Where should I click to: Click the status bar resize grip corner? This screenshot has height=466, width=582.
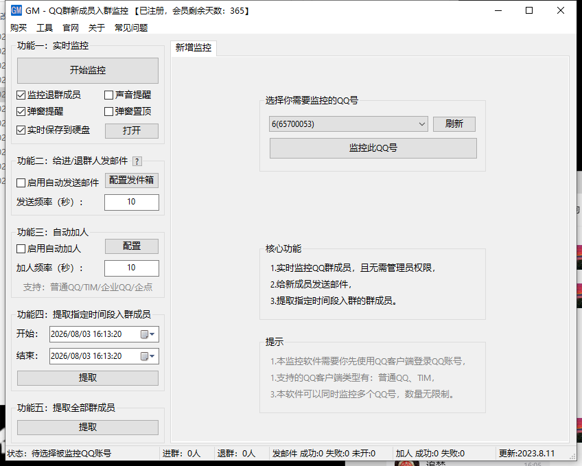[572, 456]
